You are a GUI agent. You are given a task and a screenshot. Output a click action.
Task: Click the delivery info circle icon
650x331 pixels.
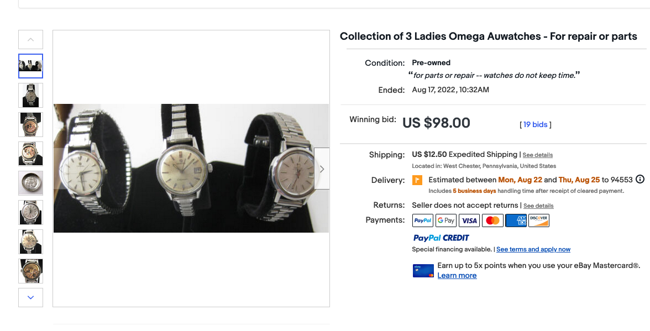tap(640, 179)
